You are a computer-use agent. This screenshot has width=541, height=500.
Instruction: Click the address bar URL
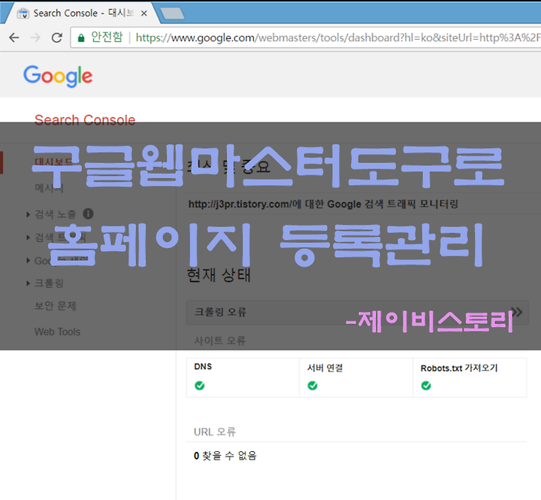coord(337,38)
